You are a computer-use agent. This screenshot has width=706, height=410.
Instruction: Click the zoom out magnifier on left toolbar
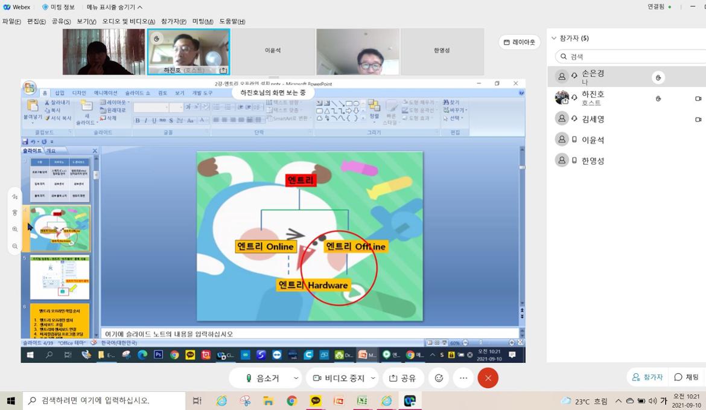[x=15, y=246]
